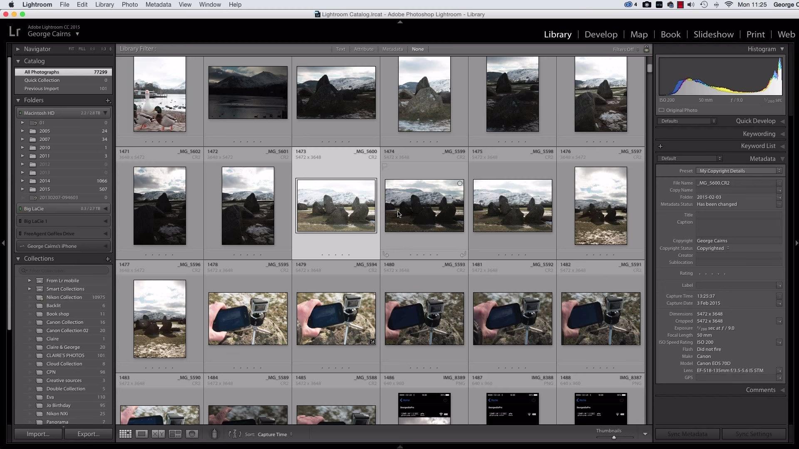Click the Import button
This screenshot has height=449, width=799.
(x=38, y=434)
